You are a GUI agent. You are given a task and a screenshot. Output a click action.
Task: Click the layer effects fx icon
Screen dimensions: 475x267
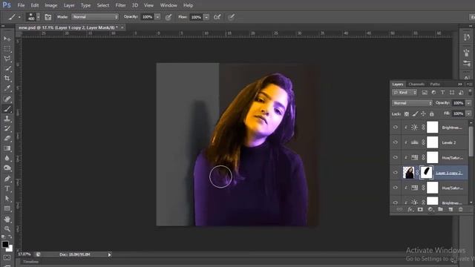pos(410,209)
